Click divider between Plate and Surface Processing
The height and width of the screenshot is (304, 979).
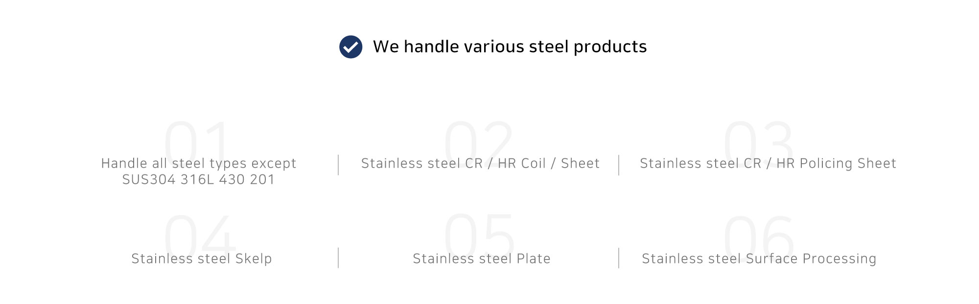pos(619,258)
